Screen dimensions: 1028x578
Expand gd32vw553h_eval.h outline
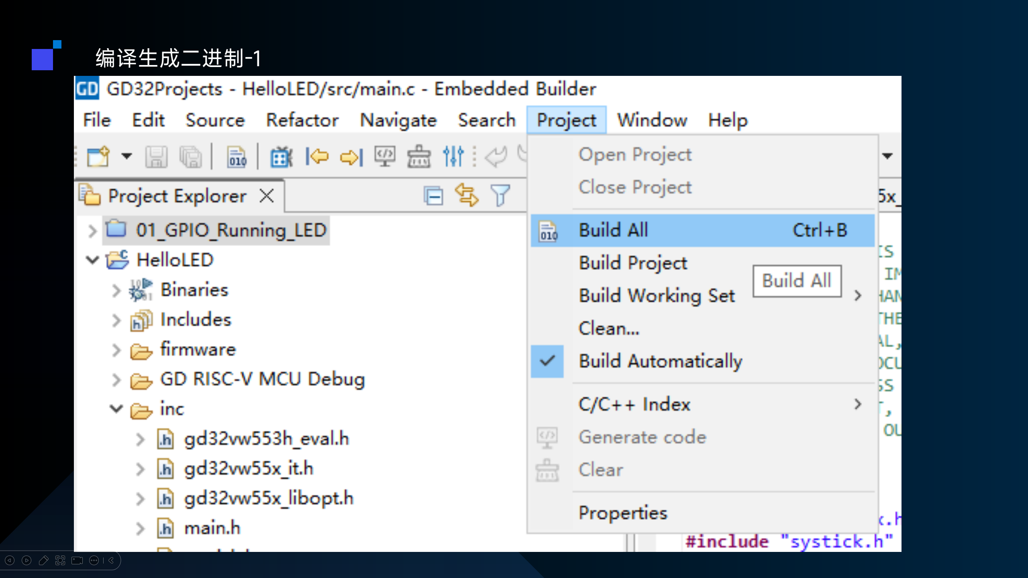140,439
